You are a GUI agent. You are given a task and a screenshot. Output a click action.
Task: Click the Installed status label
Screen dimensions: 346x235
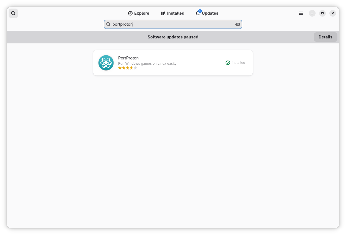(x=238, y=63)
